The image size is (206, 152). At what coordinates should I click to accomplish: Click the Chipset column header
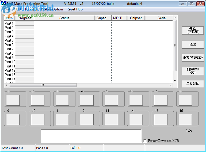click(x=136, y=18)
